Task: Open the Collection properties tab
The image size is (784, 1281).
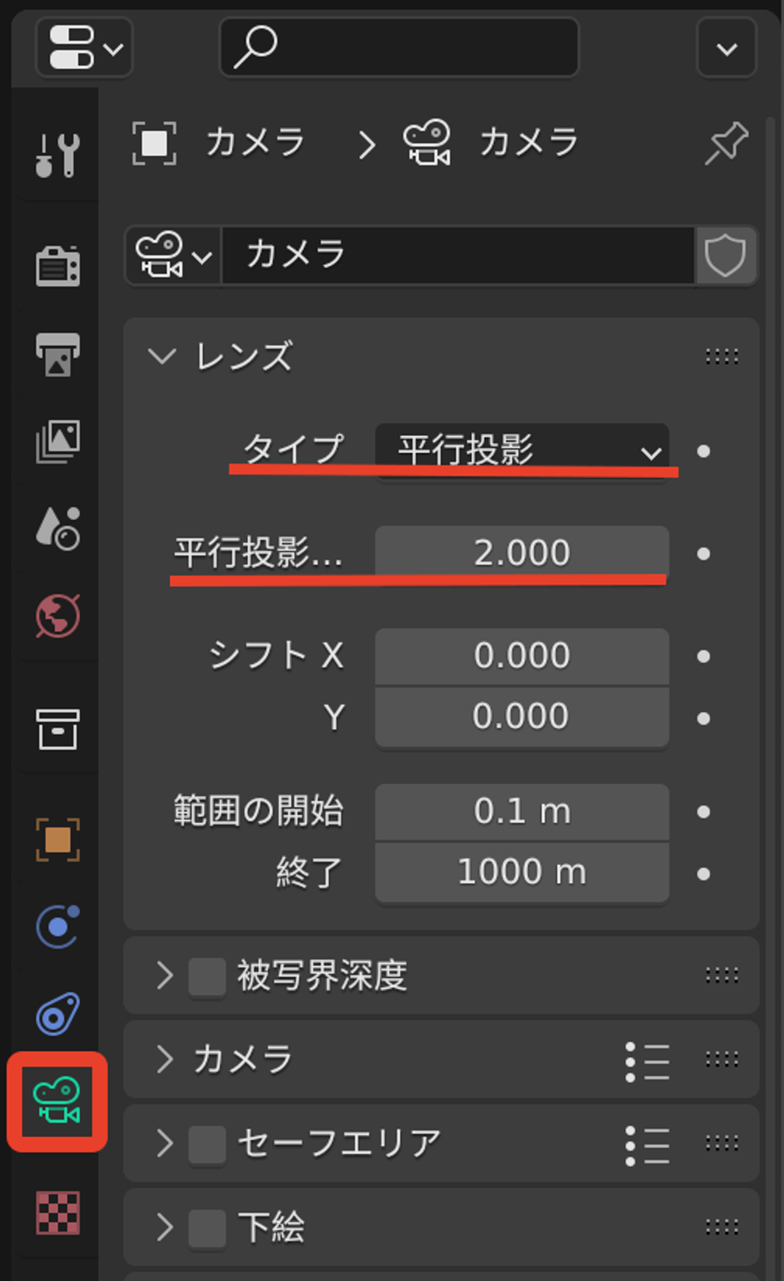Action: (58, 729)
